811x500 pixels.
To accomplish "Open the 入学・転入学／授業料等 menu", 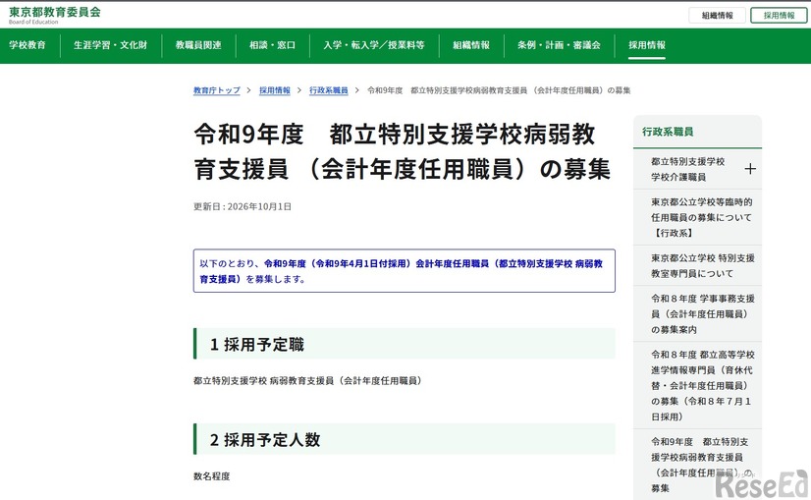I will (374, 45).
